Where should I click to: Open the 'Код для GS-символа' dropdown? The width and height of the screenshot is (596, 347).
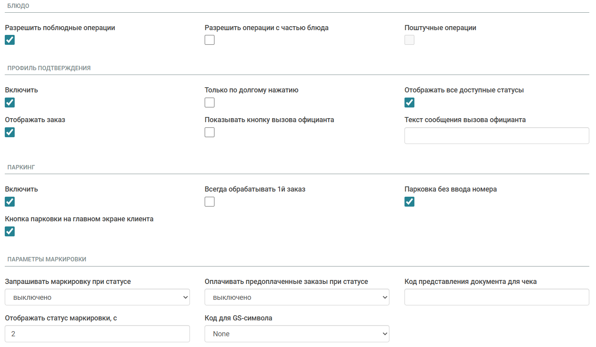tap(297, 334)
